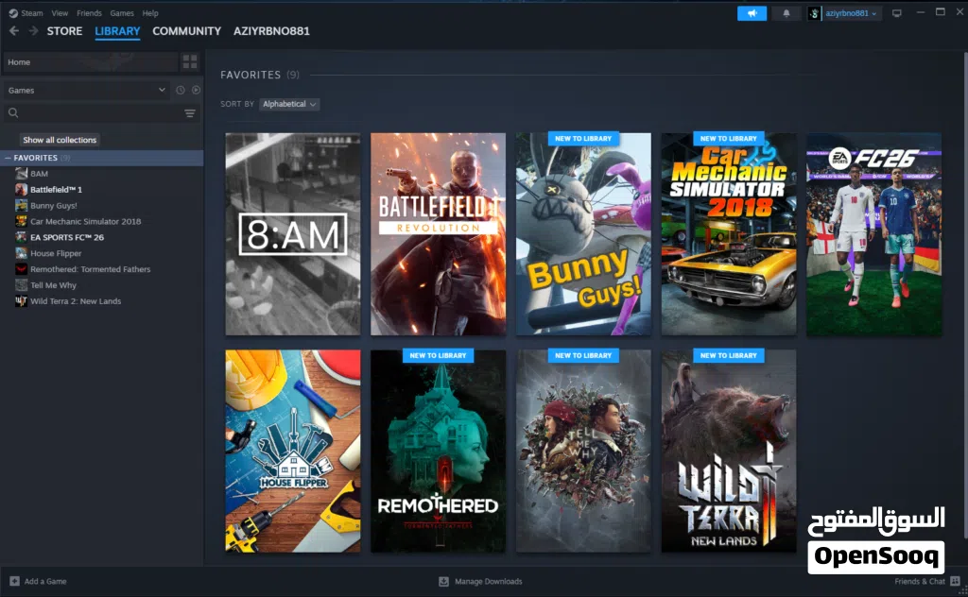Click the Tell Me Why sidebar icon
968x597 pixels.
[21, 285]
